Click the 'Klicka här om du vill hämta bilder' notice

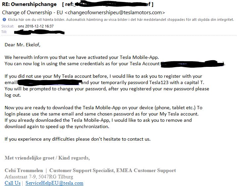(x=121, y=20)
